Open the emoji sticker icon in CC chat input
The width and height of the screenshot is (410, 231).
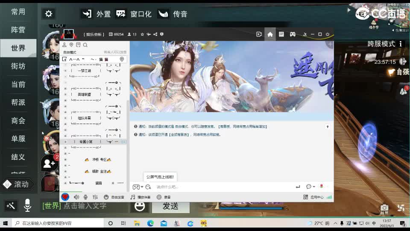pos(148,187)
